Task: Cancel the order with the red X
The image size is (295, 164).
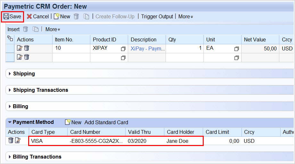Action: pos(29,17)
